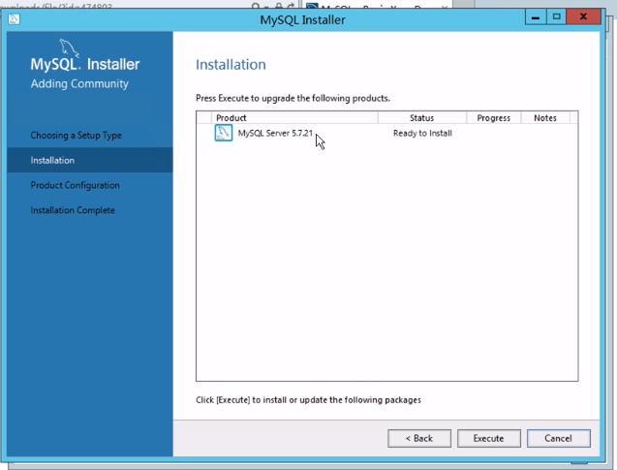Click the Execute button
Image resolution: width=617 pixels, height=470 pixels.
click(x=489, y=438)
